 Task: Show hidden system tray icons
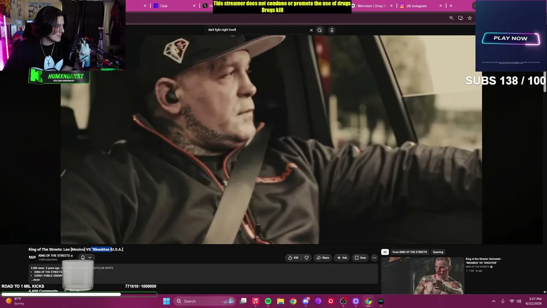pos(494,301)
